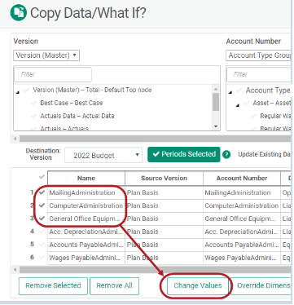
Task: Click left arrow of the table horizontal scrollbar
Action: 15,270
